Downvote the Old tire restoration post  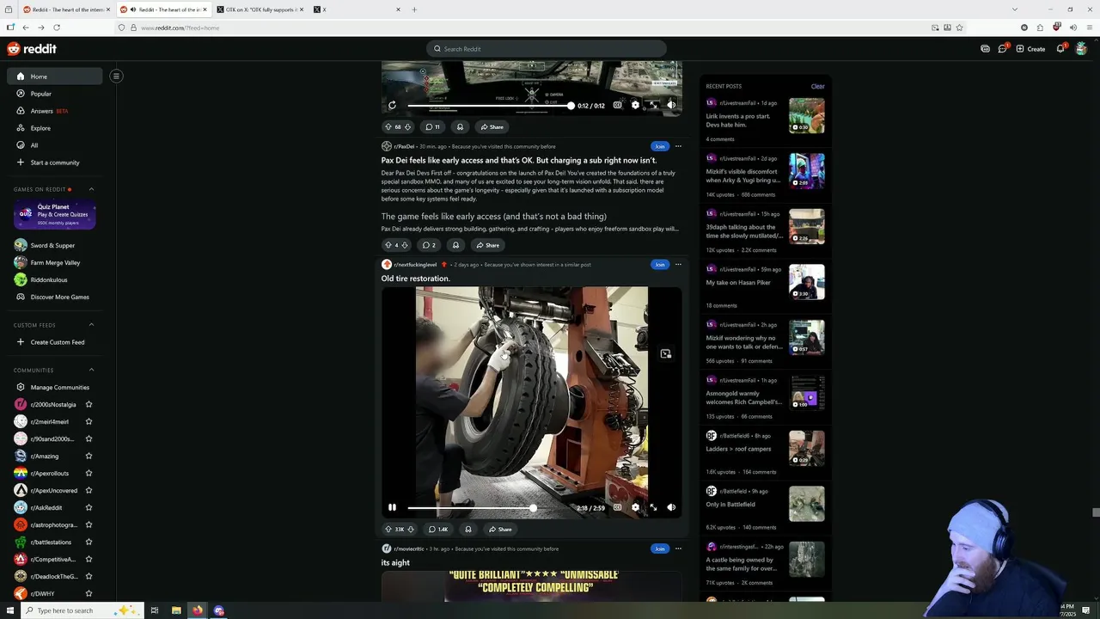pos(410,530)
